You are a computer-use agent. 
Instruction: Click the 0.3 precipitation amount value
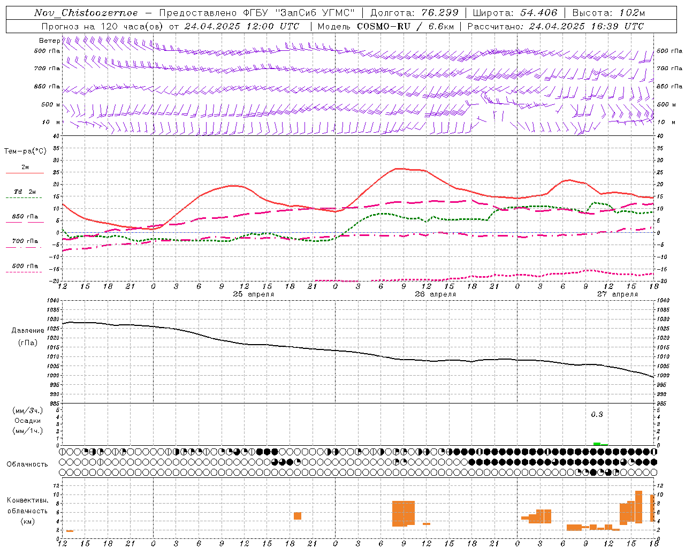click(x=597, y=414)
